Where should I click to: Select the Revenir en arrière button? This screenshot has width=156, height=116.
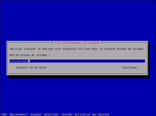[x=31, y=68]
